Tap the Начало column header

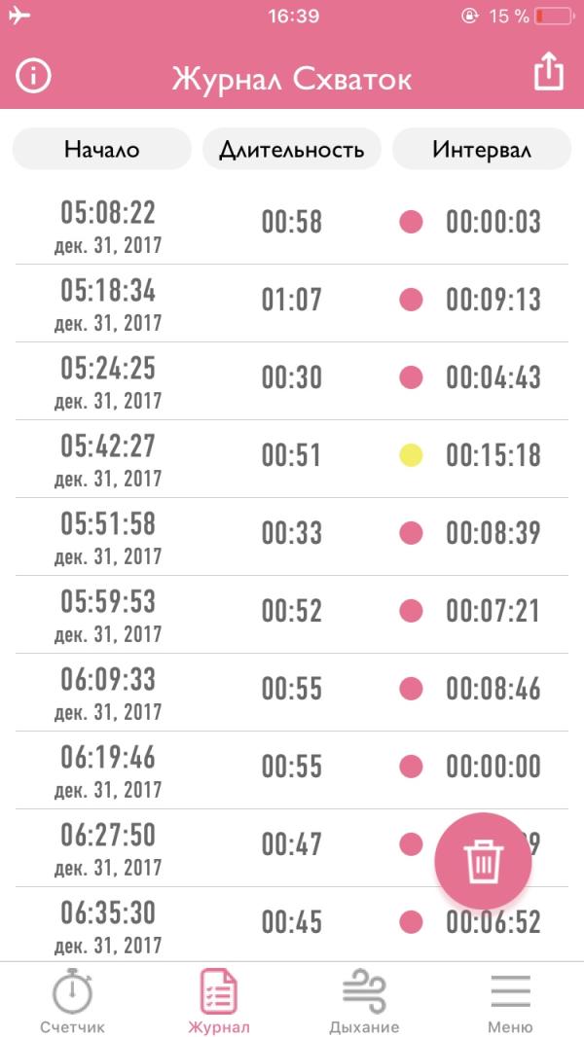[x=101, y=150]
